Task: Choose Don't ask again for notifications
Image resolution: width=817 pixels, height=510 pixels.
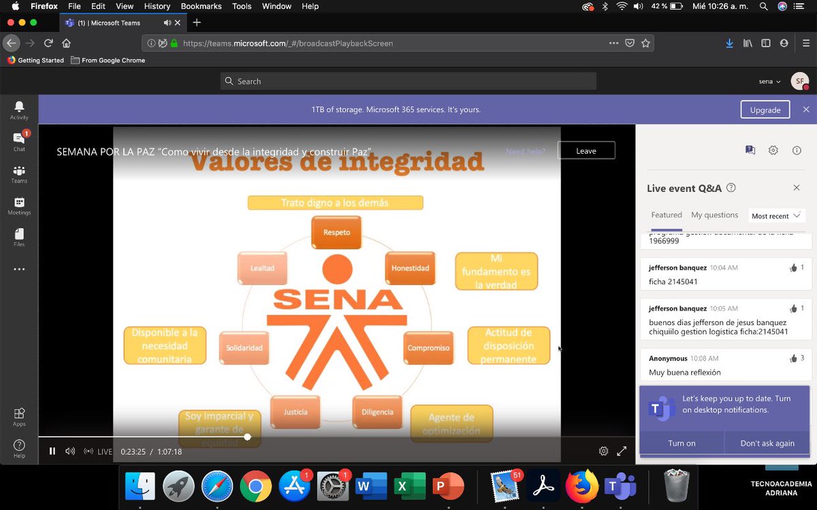Action: pos(767,443)
